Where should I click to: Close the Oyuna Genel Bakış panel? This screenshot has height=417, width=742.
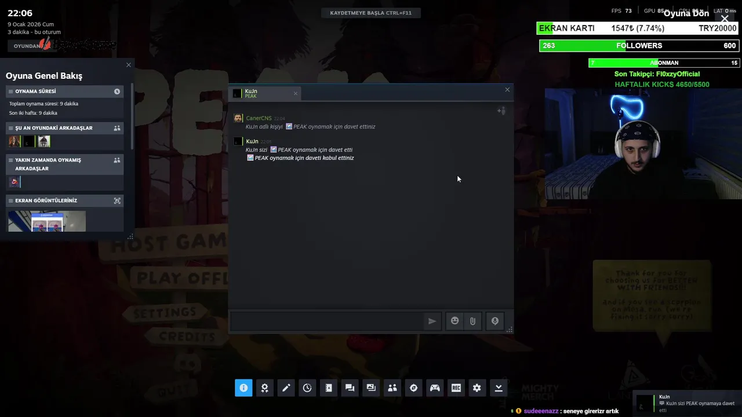coord(129,65)
